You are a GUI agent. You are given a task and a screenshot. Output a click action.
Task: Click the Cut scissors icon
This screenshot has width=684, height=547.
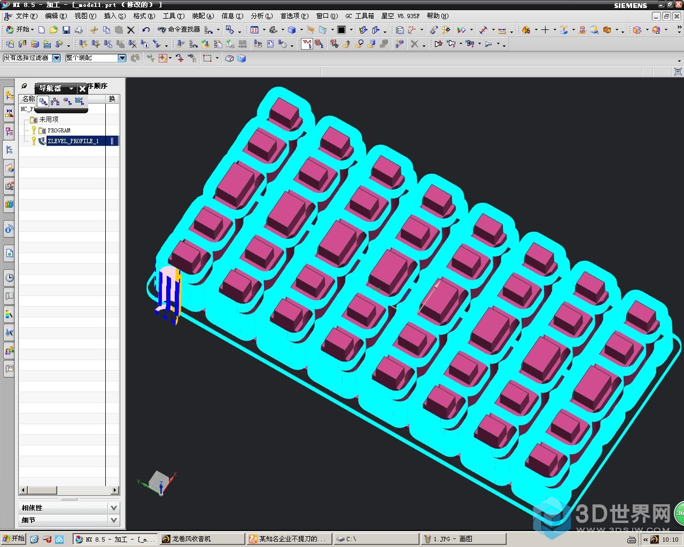point(94,30)
